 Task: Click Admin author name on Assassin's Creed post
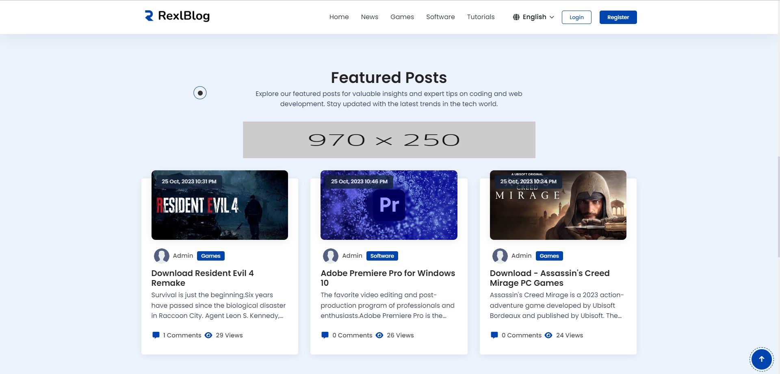click(x=521, y=256)
